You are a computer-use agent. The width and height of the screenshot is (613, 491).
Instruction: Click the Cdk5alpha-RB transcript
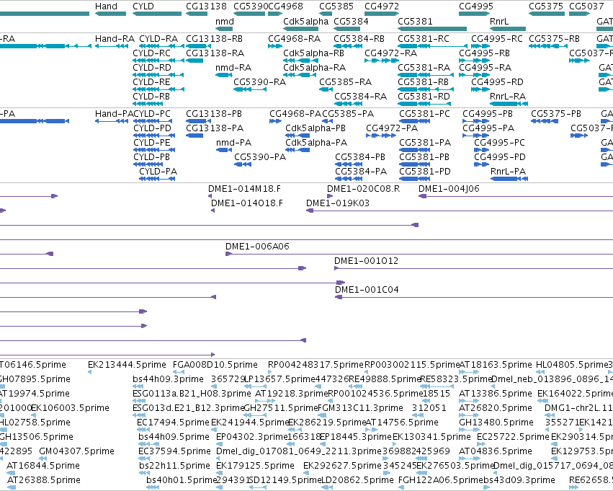[300, 61]
